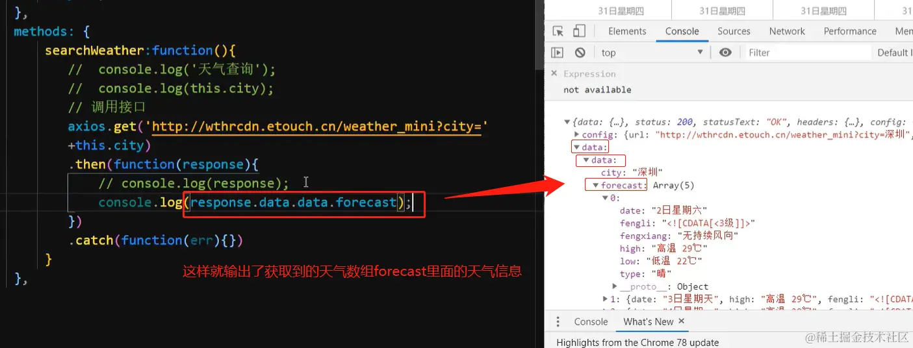Open the Sources tab
The image size is (913, 348).
tap(734, 31)
